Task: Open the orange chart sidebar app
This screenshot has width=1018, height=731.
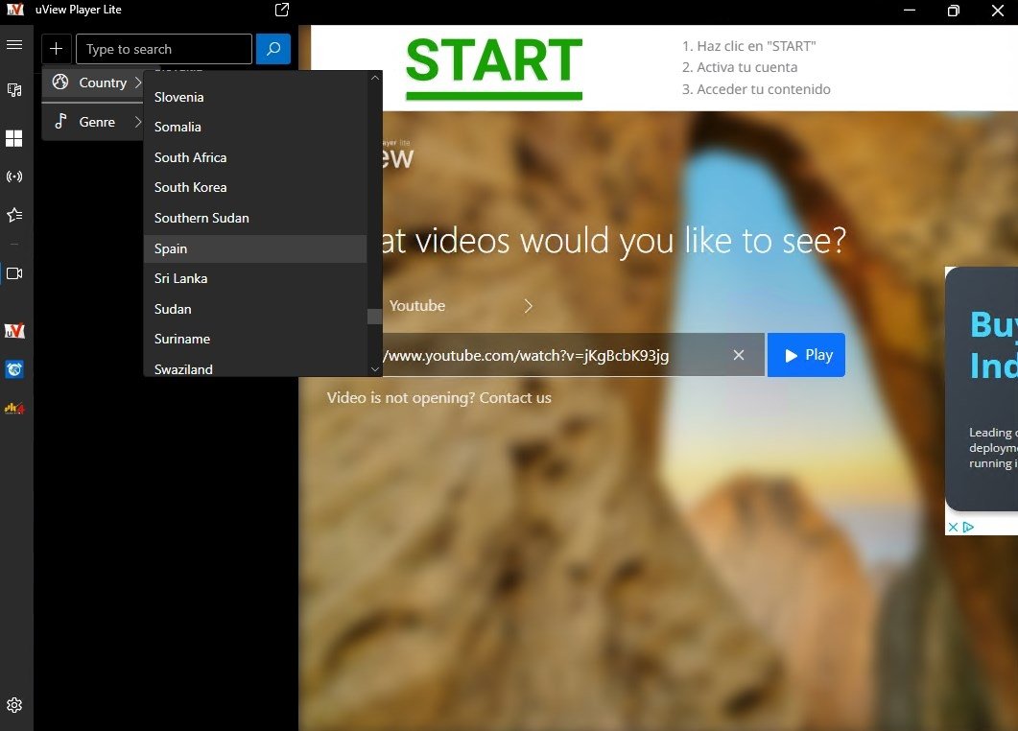Action: tap(14, 409)
